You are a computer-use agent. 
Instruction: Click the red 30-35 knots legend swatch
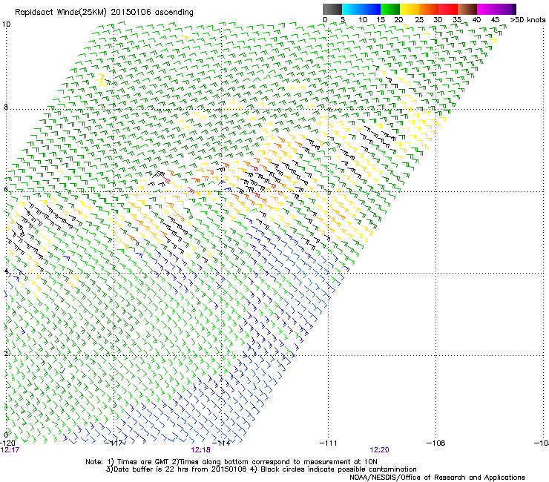point(448,9)
